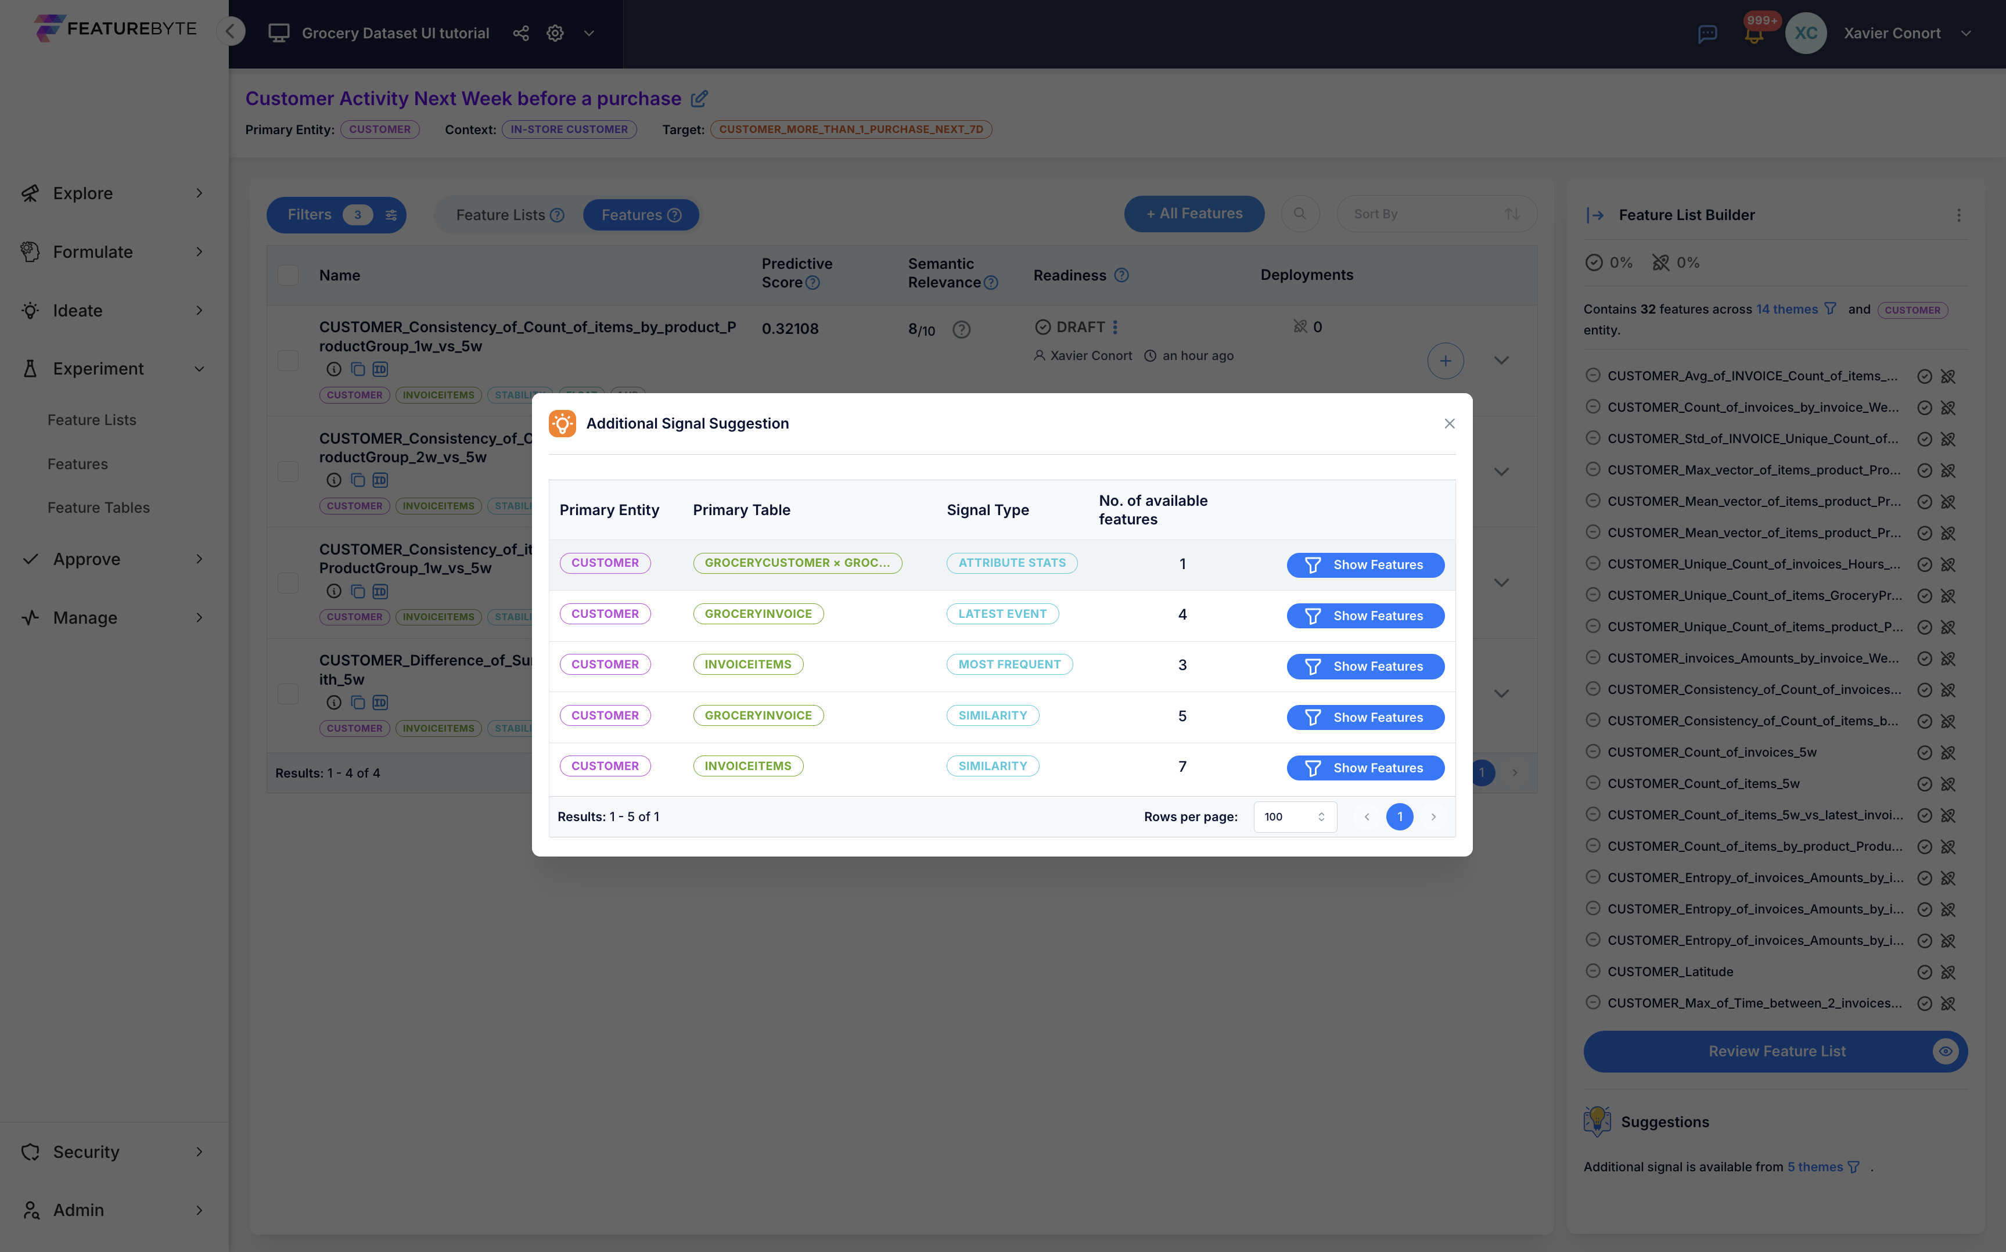Show Features for LATEST EVENT signal
Image resolution: width=2006 pixels, height=1252 pixels.
tap(1364, 615)
